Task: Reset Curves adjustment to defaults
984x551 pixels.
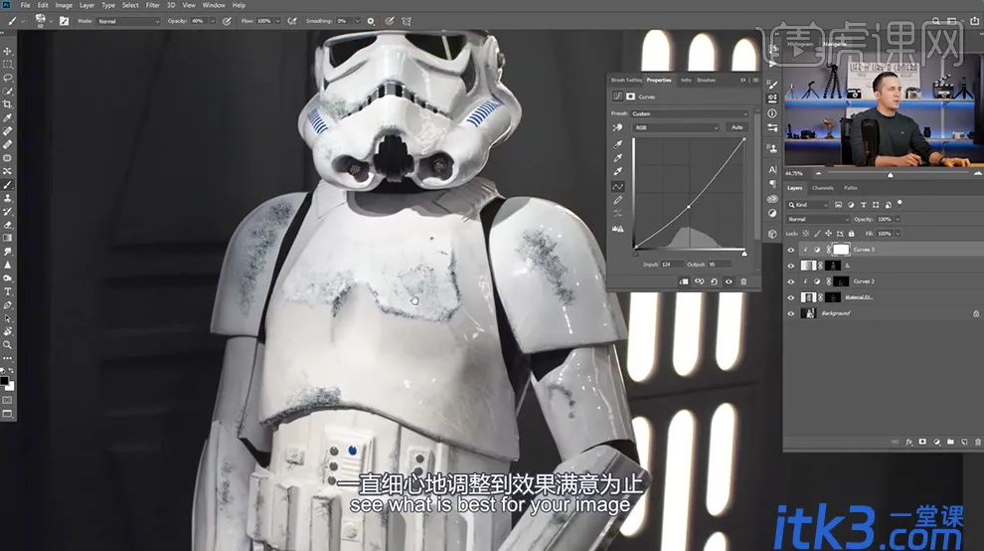Action: [x=715, y=282]
